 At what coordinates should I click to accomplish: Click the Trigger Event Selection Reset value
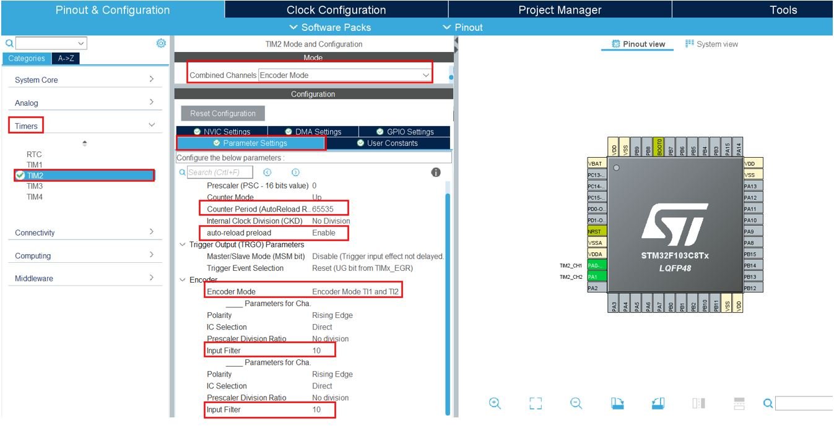click(362, 268)
